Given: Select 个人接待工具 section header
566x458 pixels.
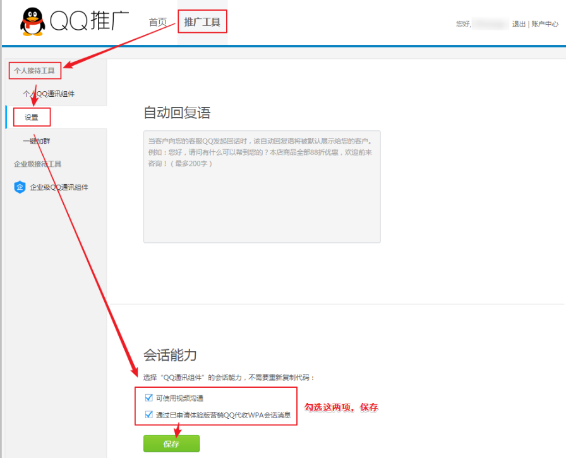Looking at the screenshot, I should pyautogui.click(x=34, y=70).
